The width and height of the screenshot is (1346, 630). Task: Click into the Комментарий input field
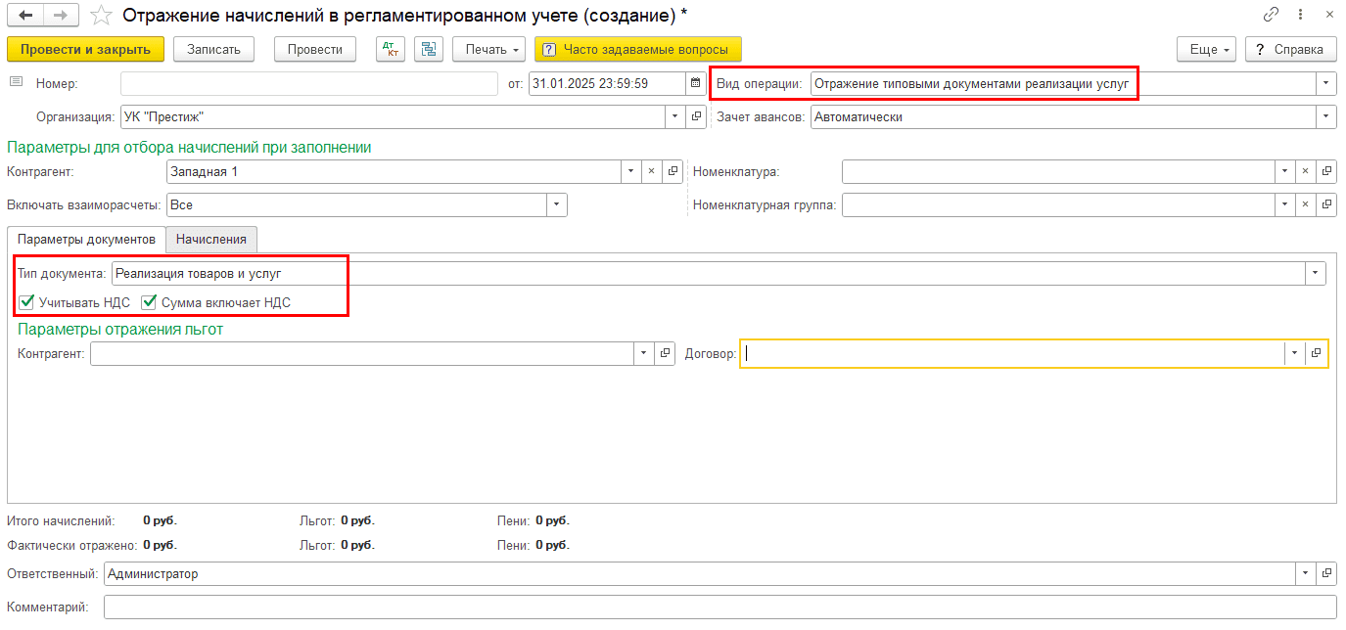coord(719,607)
